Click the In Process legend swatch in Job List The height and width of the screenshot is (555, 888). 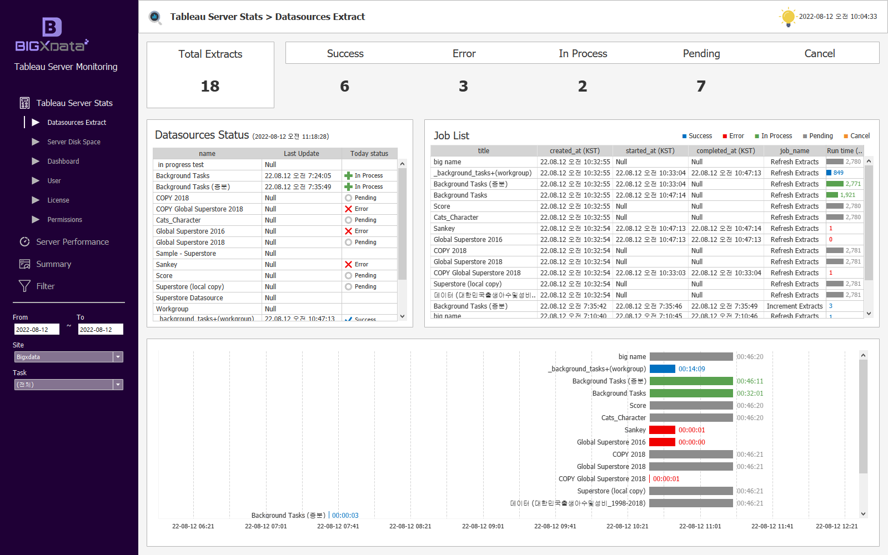pyautogui.click(x=757, y=136)
